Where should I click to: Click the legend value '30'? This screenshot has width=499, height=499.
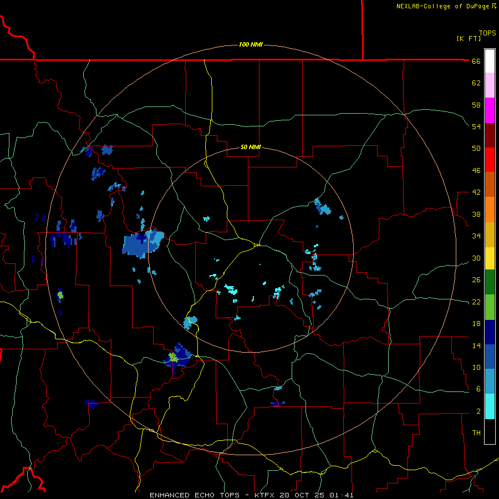pyautogui.click(x=476, y=258)
